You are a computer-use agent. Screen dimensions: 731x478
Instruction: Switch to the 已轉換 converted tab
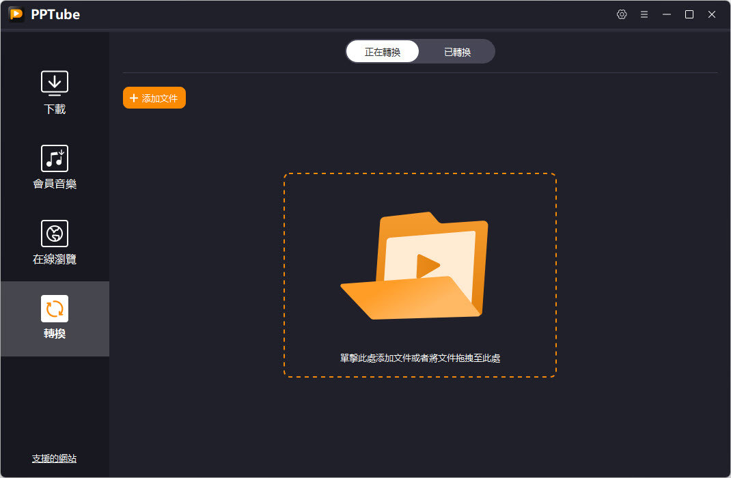coord(456,51)
